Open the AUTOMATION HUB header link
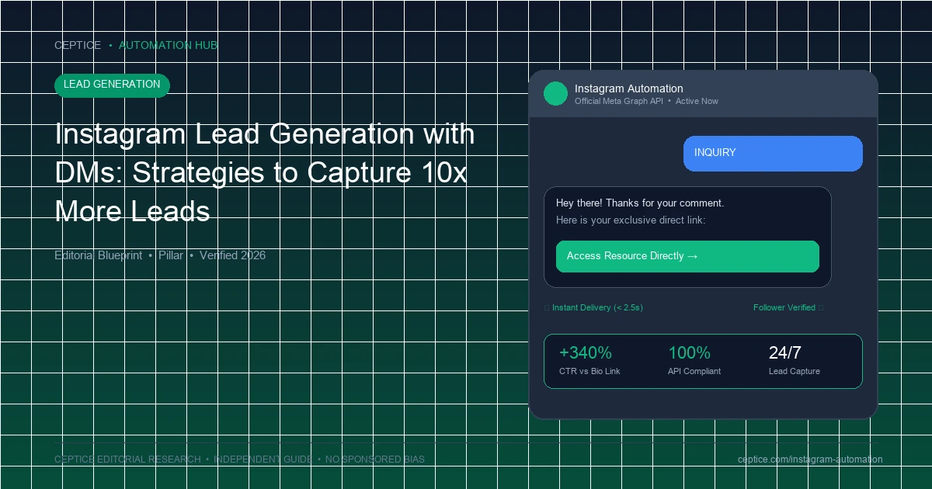Screen dimensions: 932x489 click(168, 45)
